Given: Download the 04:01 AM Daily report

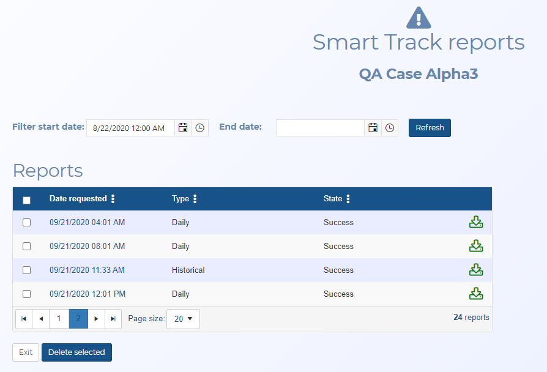Looking at the screenshot, I should 476,223.
